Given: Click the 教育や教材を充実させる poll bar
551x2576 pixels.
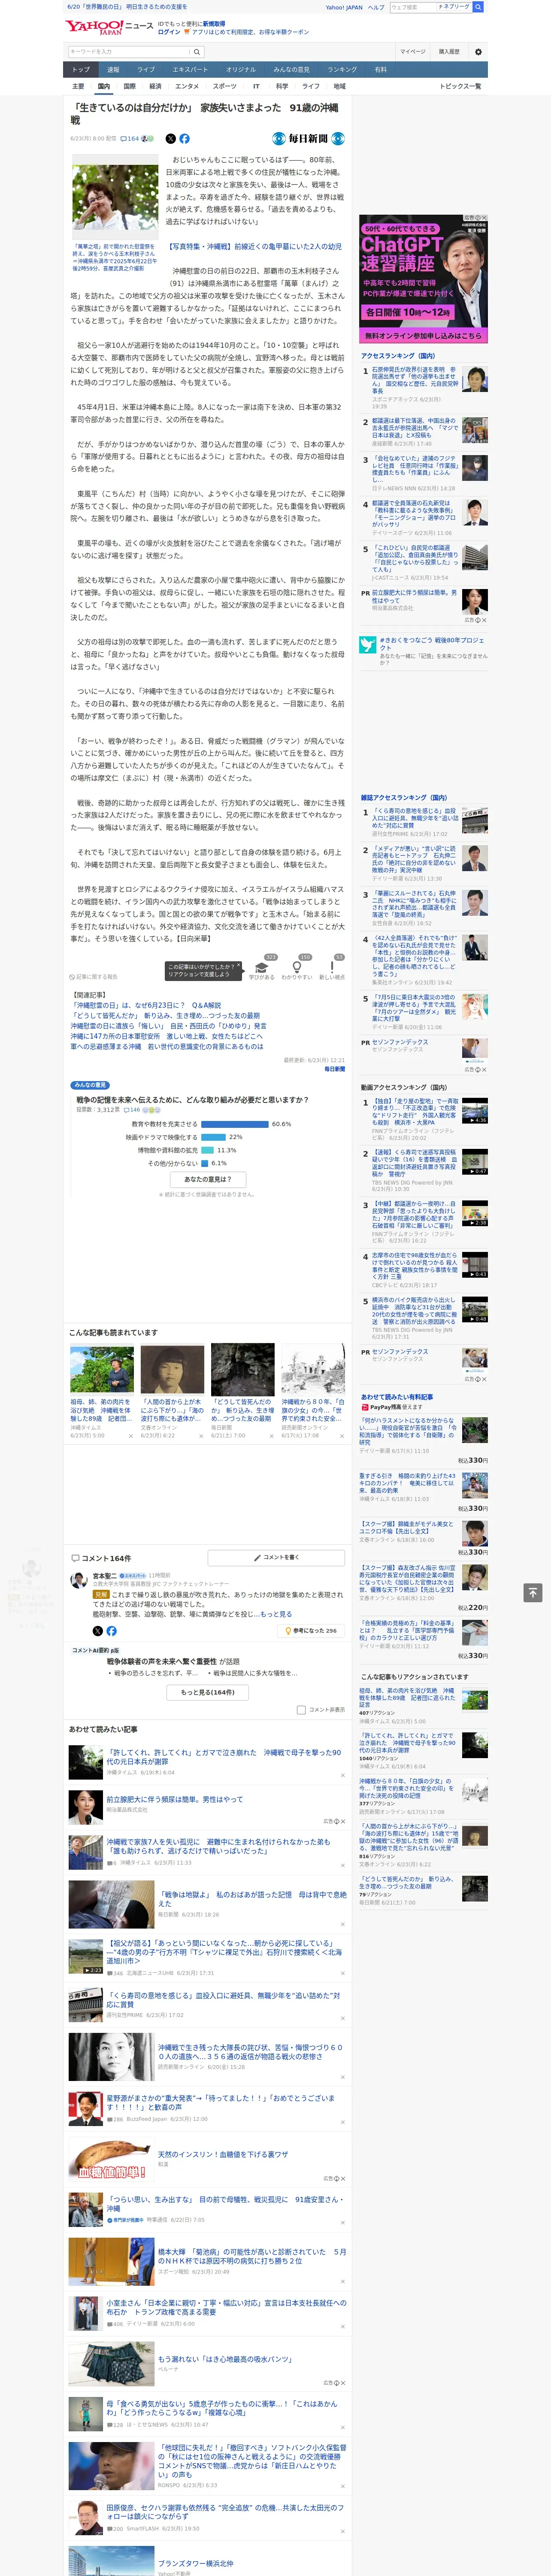Looking at the screenshot, I should 236,1124.
